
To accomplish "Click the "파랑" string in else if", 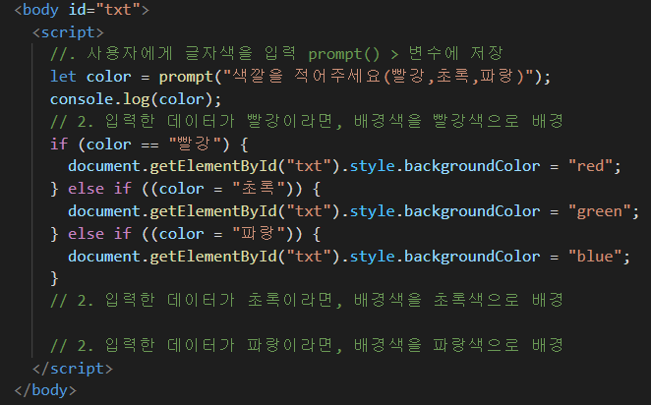I will (x=259, y=234).
